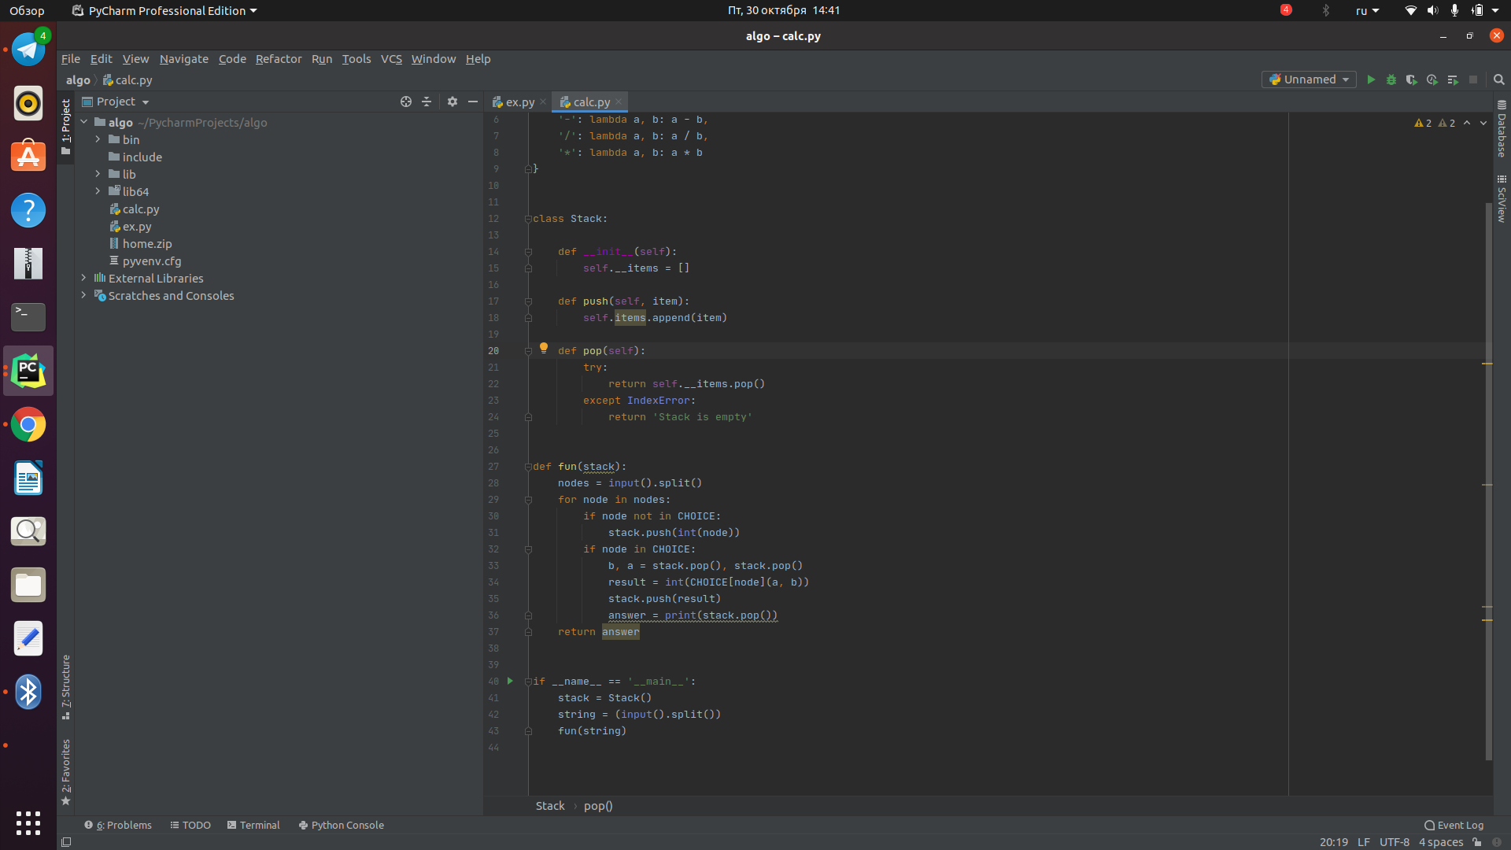Collapse all icon in Project toolbar
1511x850 pixels.
coord(427,102)
